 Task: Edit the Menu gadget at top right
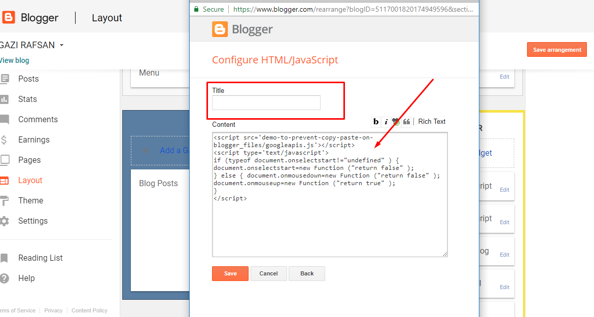505,77
